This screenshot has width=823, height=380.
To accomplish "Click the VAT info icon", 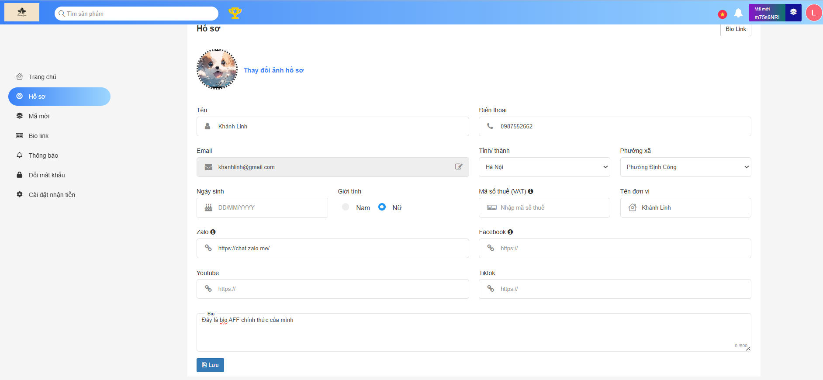I will coord(530,191).
